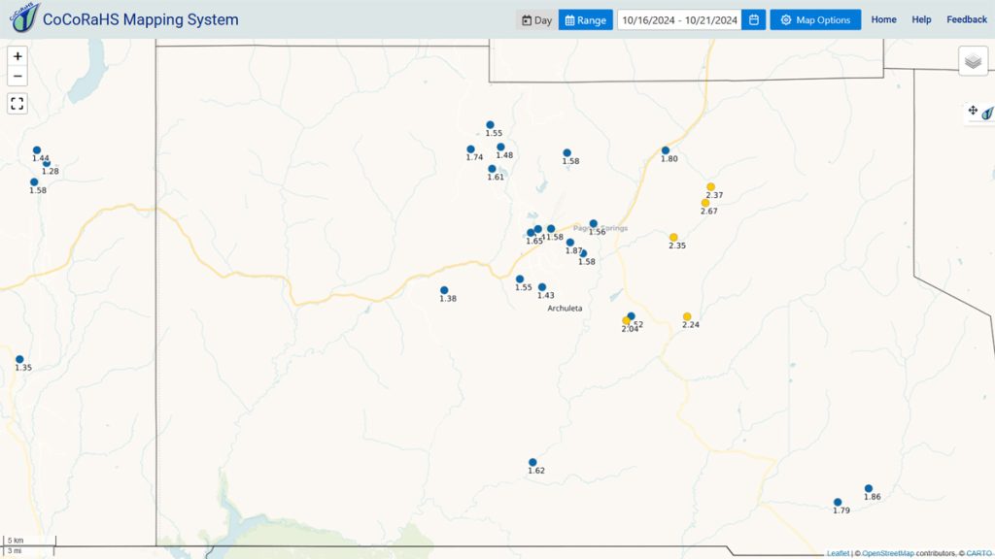This screenshot has width=995, height=559.
Task: Select the station marker reading 1.38
Action: click(x=444, y=290)
